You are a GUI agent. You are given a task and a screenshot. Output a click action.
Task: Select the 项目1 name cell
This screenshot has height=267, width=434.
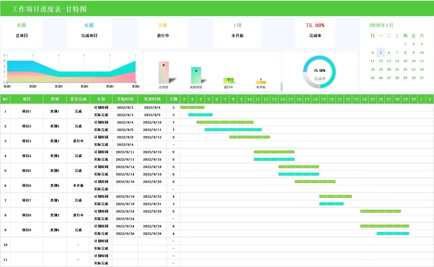coord(27,111)
